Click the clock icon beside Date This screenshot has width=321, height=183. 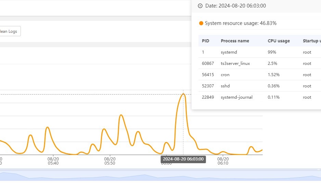click(x=200, y=6)
